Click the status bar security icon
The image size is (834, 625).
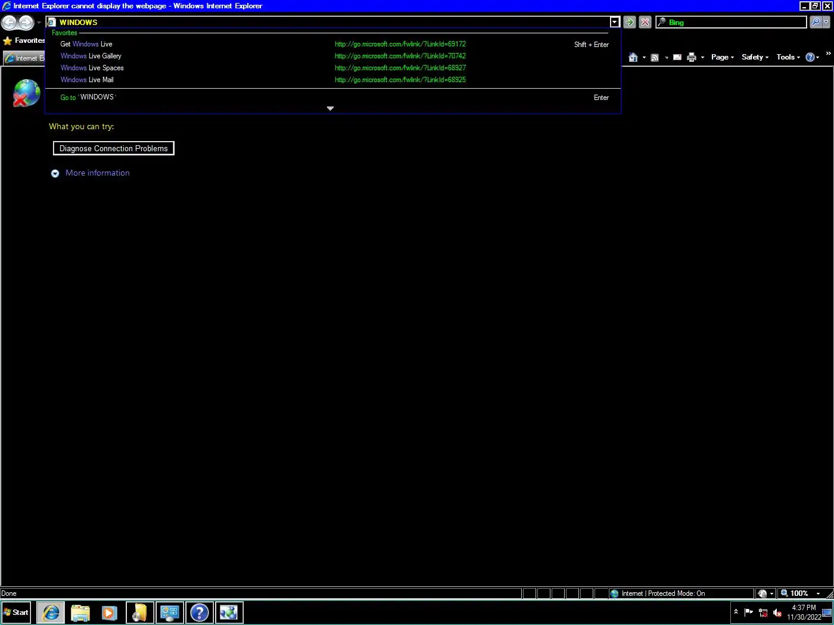pyautogui.click(x=763, y=593)
